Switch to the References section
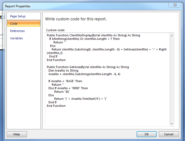This screenshot has width=185, height=141. click(17, 31)
